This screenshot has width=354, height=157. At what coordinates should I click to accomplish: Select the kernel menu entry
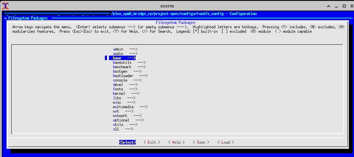(119, 94)
